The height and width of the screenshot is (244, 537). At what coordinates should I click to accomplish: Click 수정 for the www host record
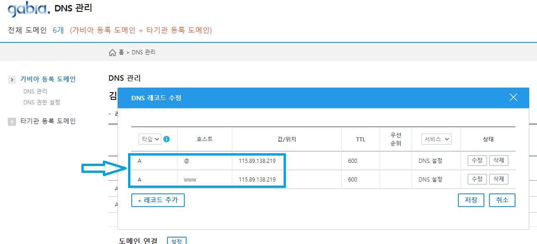coord(477,179)
